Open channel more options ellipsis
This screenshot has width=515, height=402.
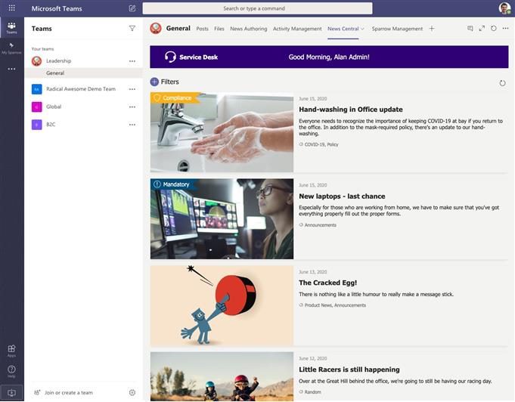click(x=505, y=29)
